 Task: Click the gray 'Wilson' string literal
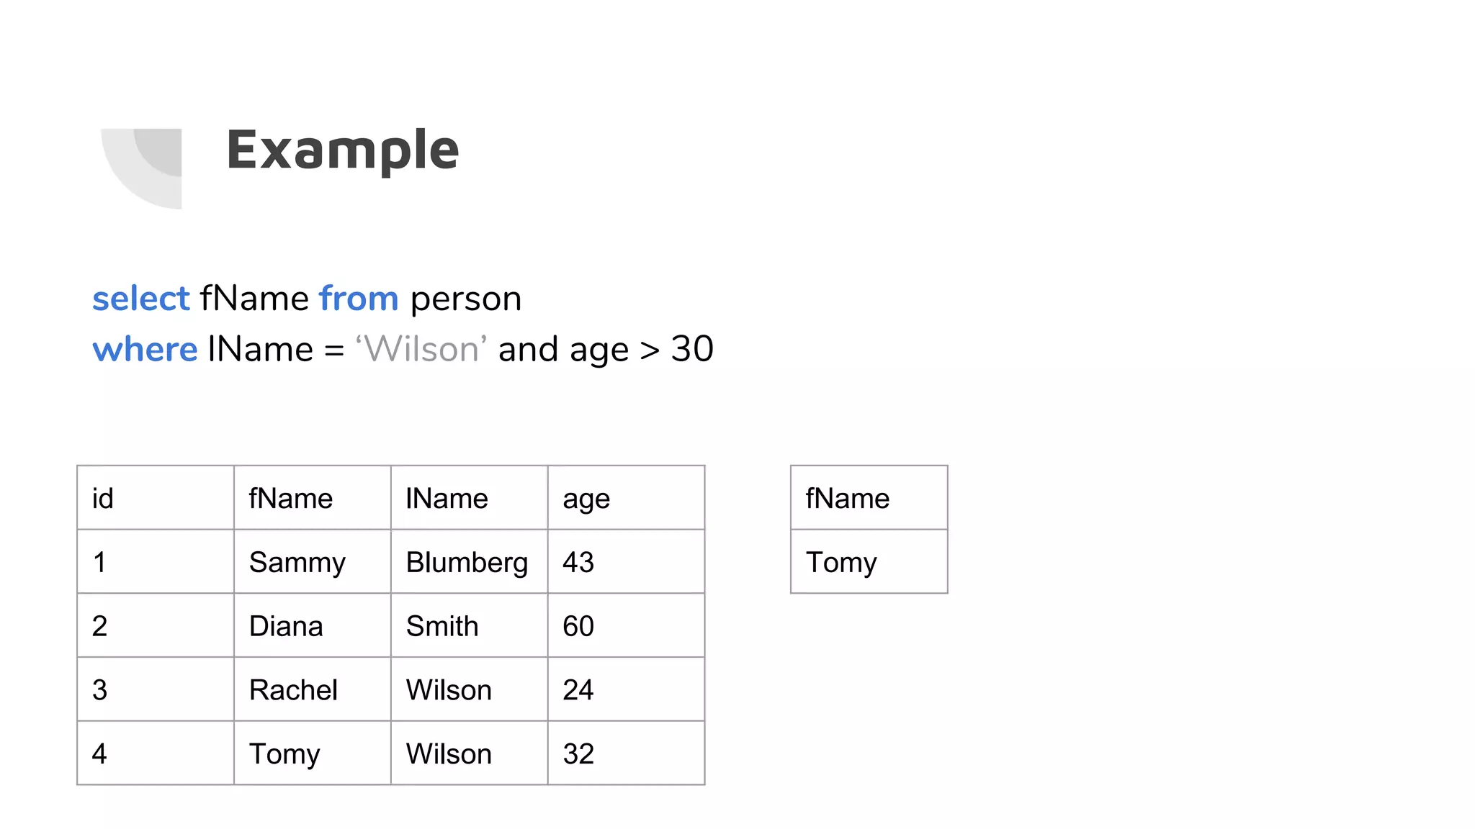coord(421,349)
